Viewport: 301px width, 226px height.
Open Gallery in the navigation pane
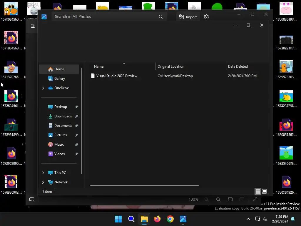pyautogui.click(x=59, y=79)
